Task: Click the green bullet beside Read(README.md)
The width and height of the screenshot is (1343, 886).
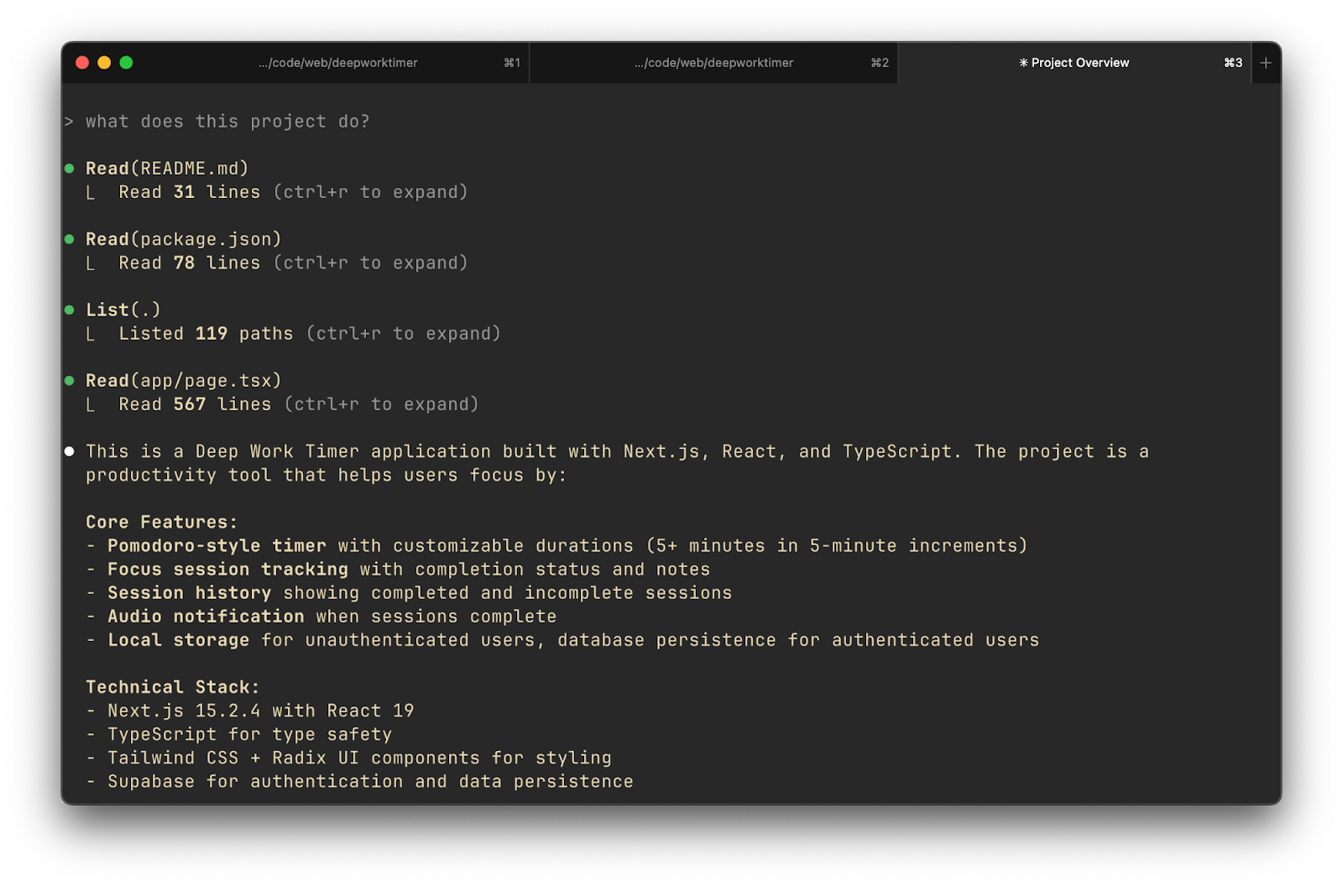Action: coord(70,169)
